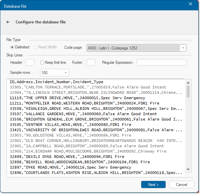This screenshot has width=201, height=195.
Task: Enable the Keep first line checkbox
Action: pyautogui.click(x=42, y=62)
